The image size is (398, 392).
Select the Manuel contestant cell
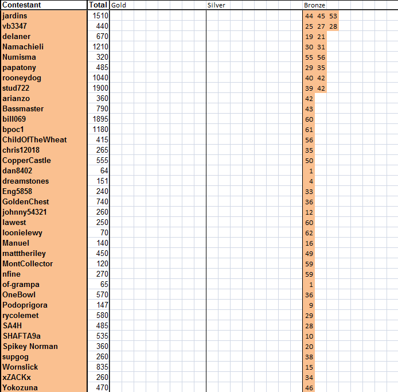click(x=44, y=243)
